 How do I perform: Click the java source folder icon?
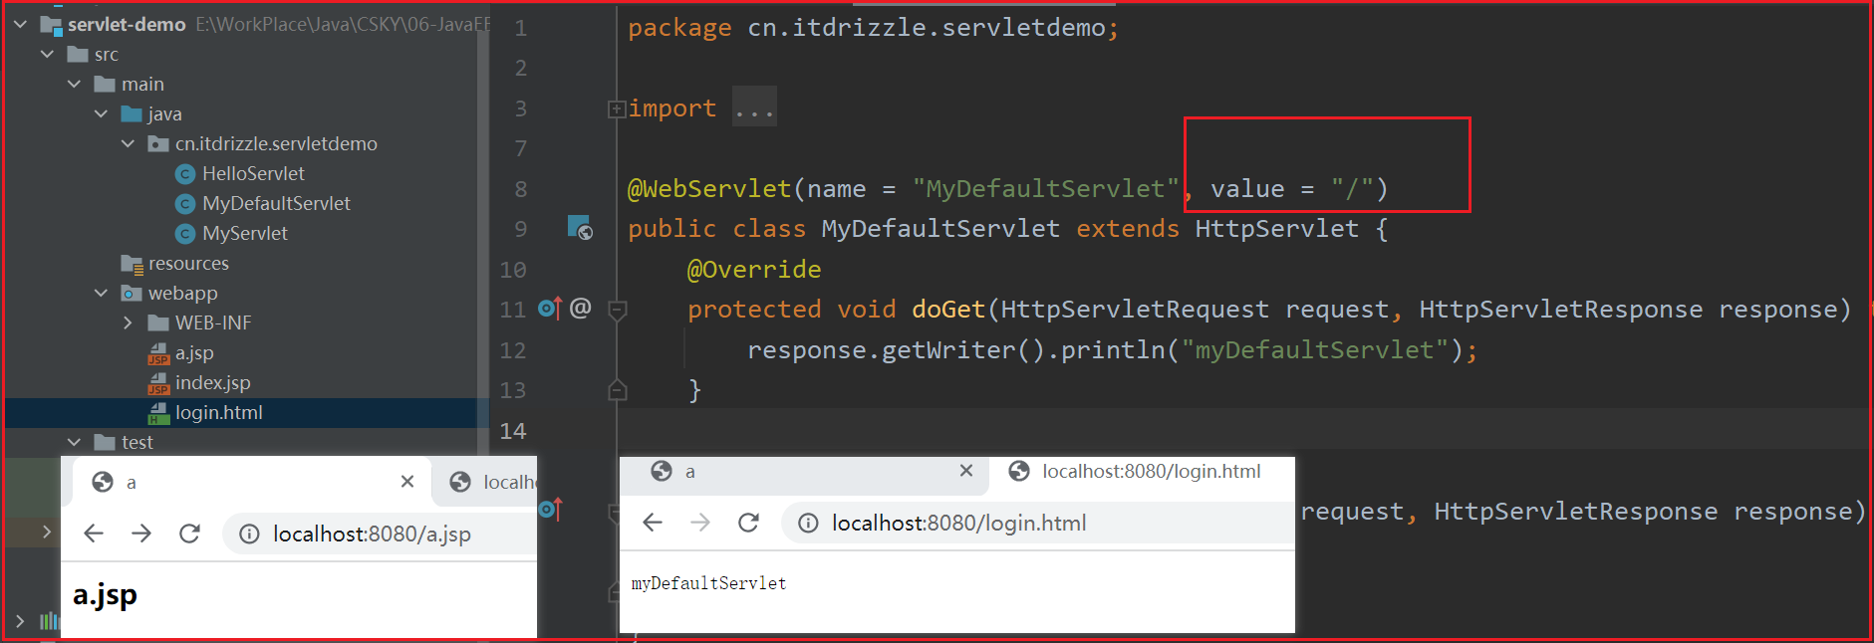(x=132, y=113)
